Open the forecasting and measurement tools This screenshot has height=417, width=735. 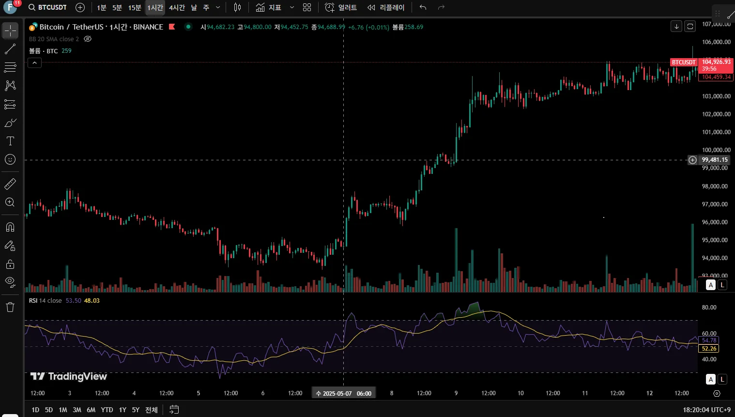point(10,104)
